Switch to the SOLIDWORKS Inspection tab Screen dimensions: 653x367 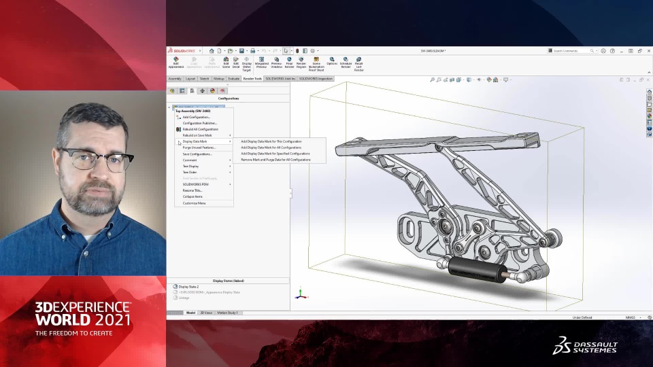(316, 79)
